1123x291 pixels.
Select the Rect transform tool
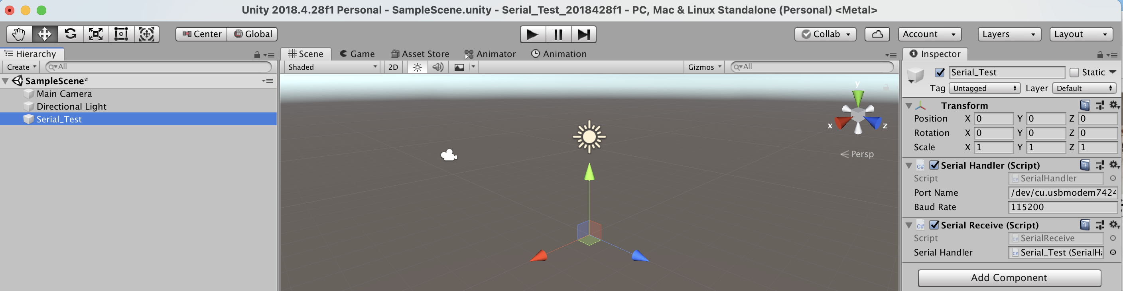point(121,34)
